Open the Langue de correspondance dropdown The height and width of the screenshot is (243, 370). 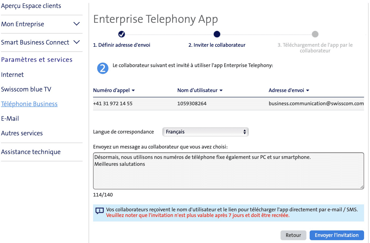pos(205,132)
